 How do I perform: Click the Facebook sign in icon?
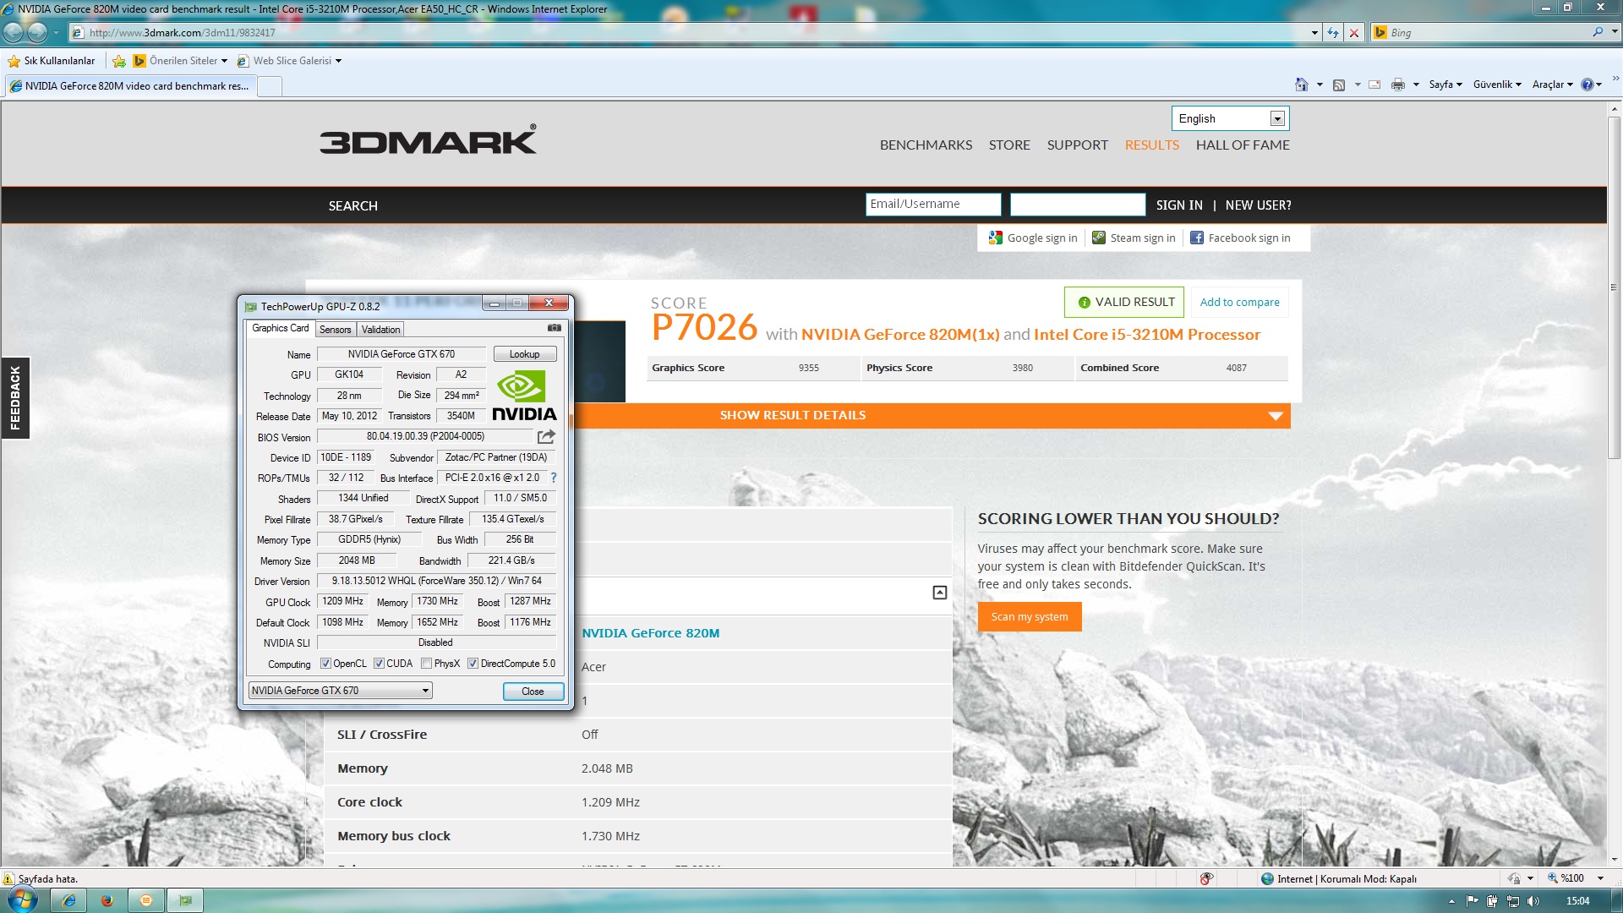tap(1197, 238)
